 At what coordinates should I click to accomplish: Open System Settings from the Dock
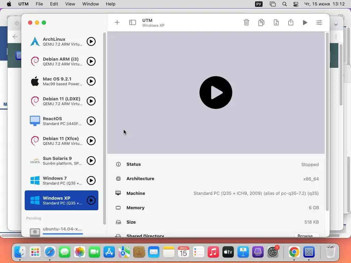pyautogui.click(x=273, y=252)
